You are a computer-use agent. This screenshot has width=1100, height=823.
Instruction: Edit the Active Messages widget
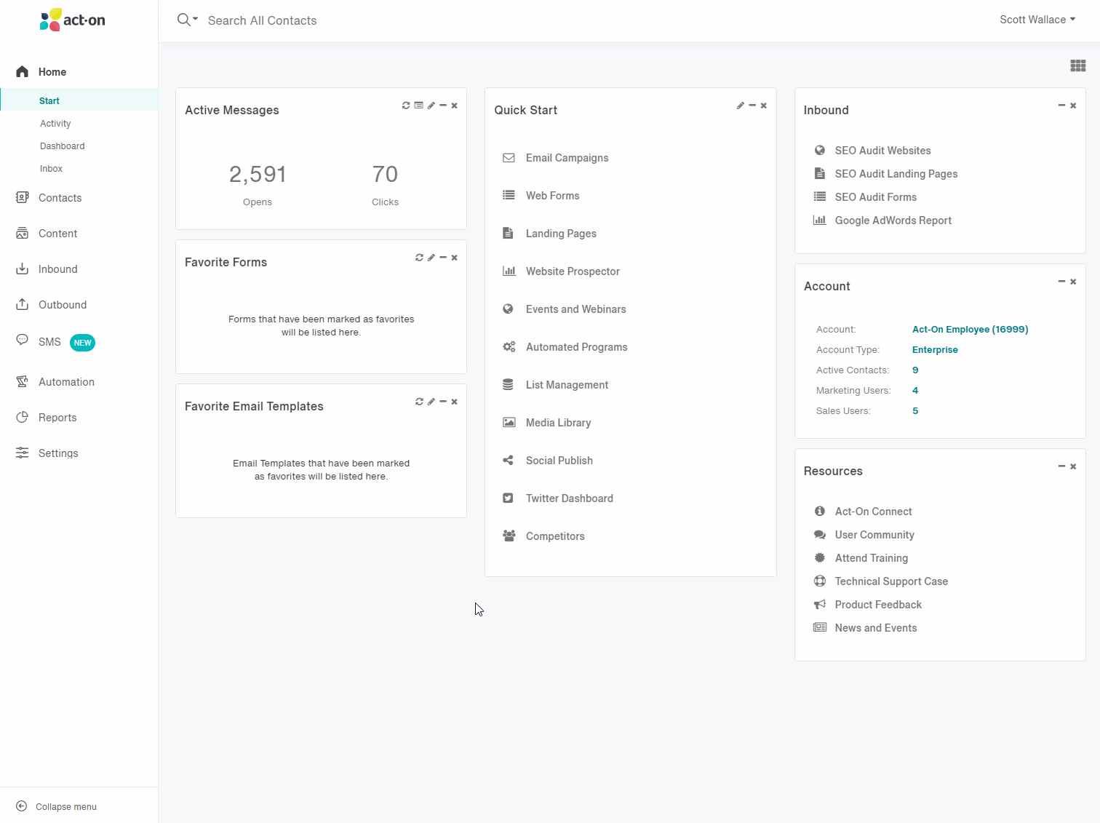pos(431,106)
